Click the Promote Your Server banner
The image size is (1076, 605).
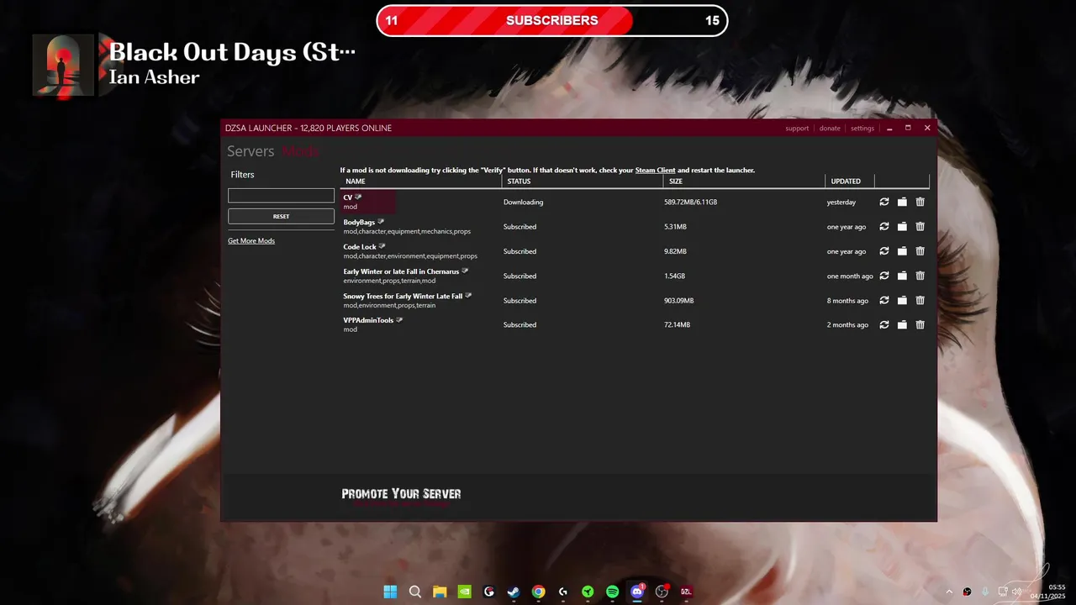coord(401,494)
